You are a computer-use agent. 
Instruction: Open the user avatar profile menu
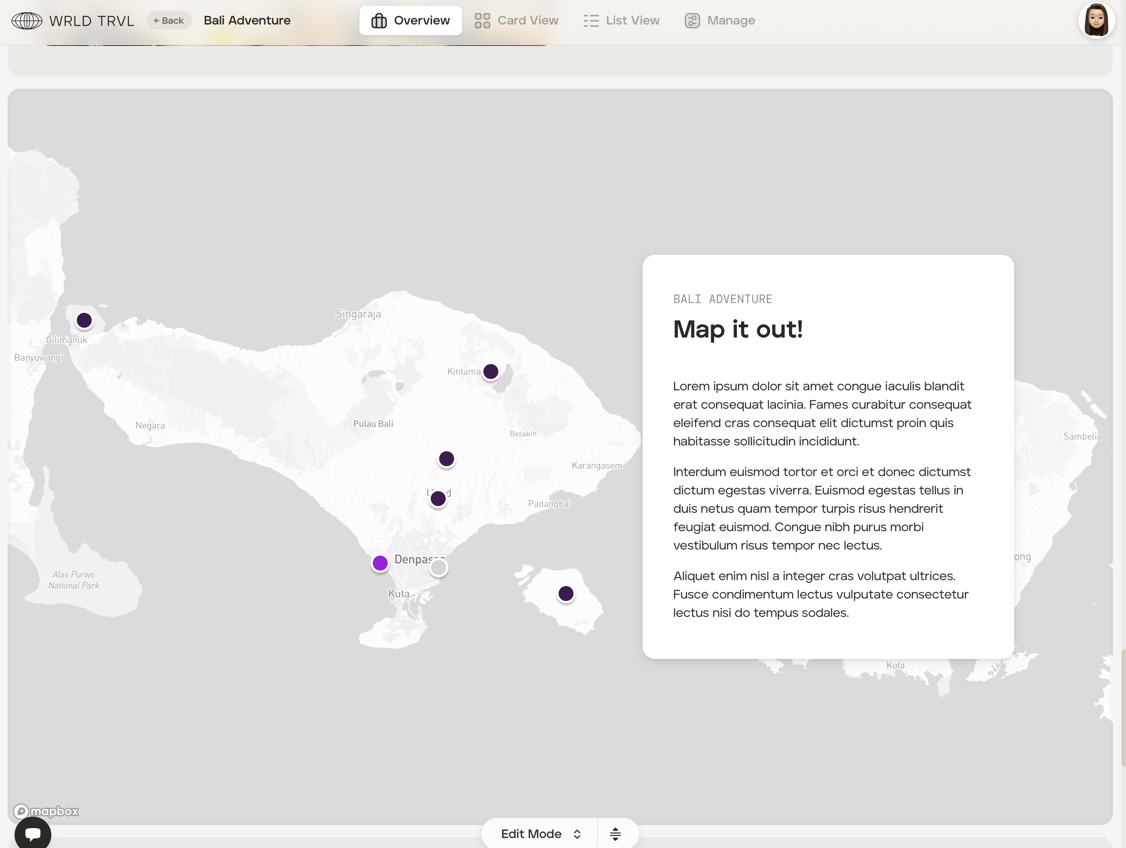click(x=1096, y=21)
